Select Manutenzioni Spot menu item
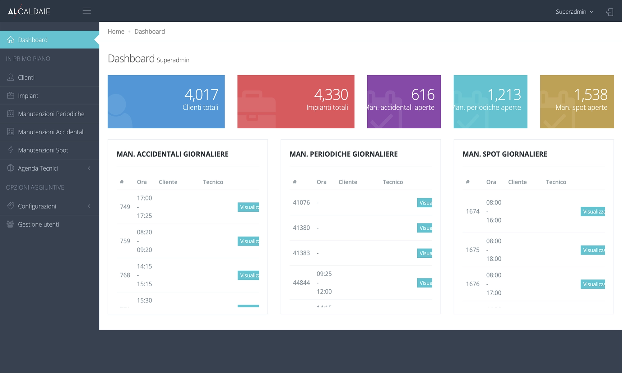This screenshot has width=622, height=373. click(50, 150)
